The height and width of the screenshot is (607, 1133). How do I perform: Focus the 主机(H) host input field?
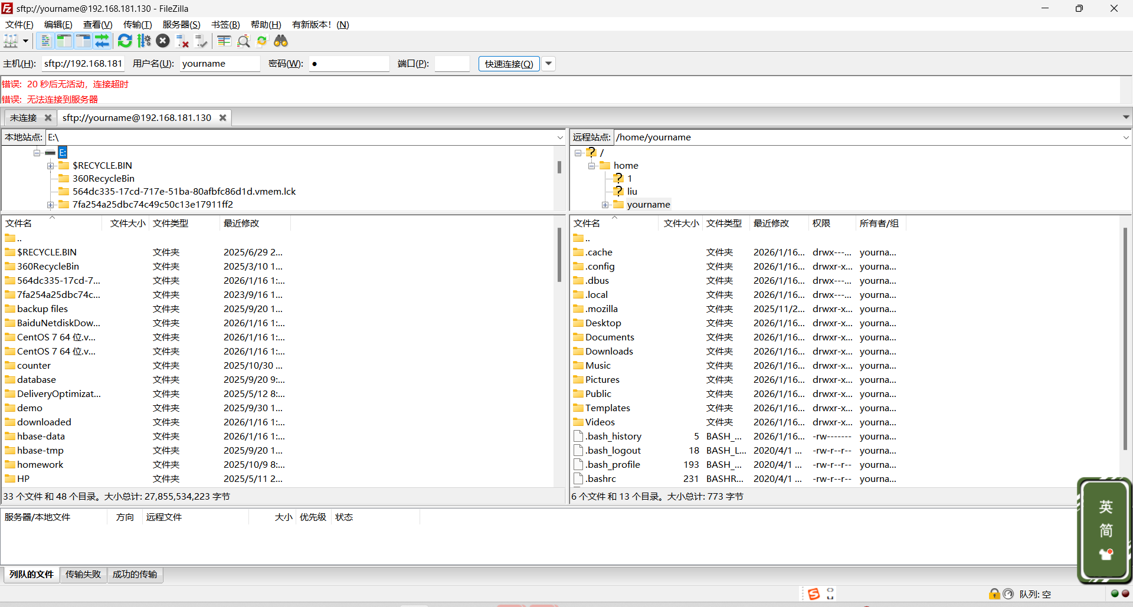83,64
